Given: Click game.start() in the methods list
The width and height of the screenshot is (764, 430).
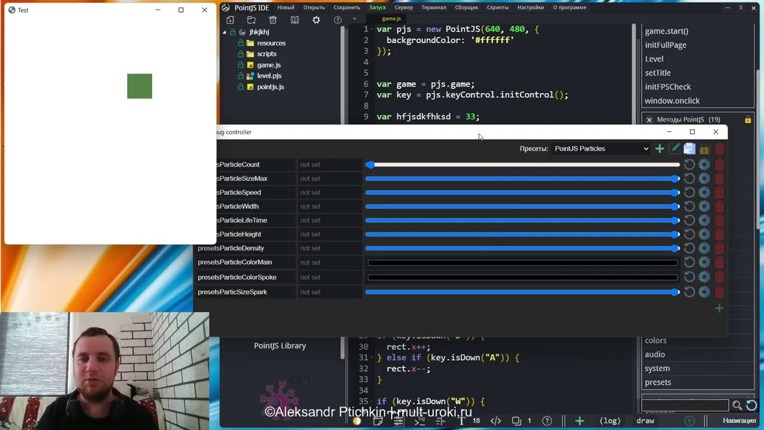Looking at the screenshot, I should click(x=667, y=31).
